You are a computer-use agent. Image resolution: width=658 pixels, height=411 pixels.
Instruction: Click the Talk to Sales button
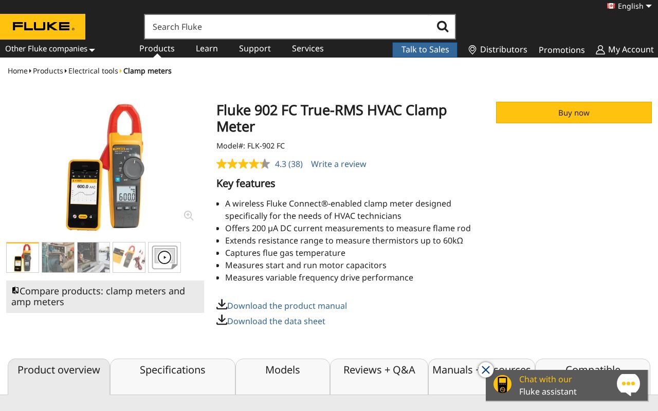[425, 49]
